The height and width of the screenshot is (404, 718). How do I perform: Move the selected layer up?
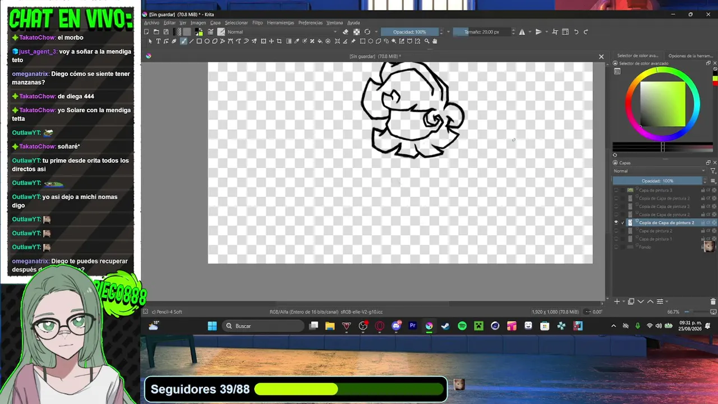651,301
